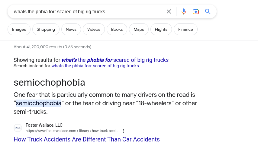
Task: Clear the search query with X icon
Action: click(169, 11)
